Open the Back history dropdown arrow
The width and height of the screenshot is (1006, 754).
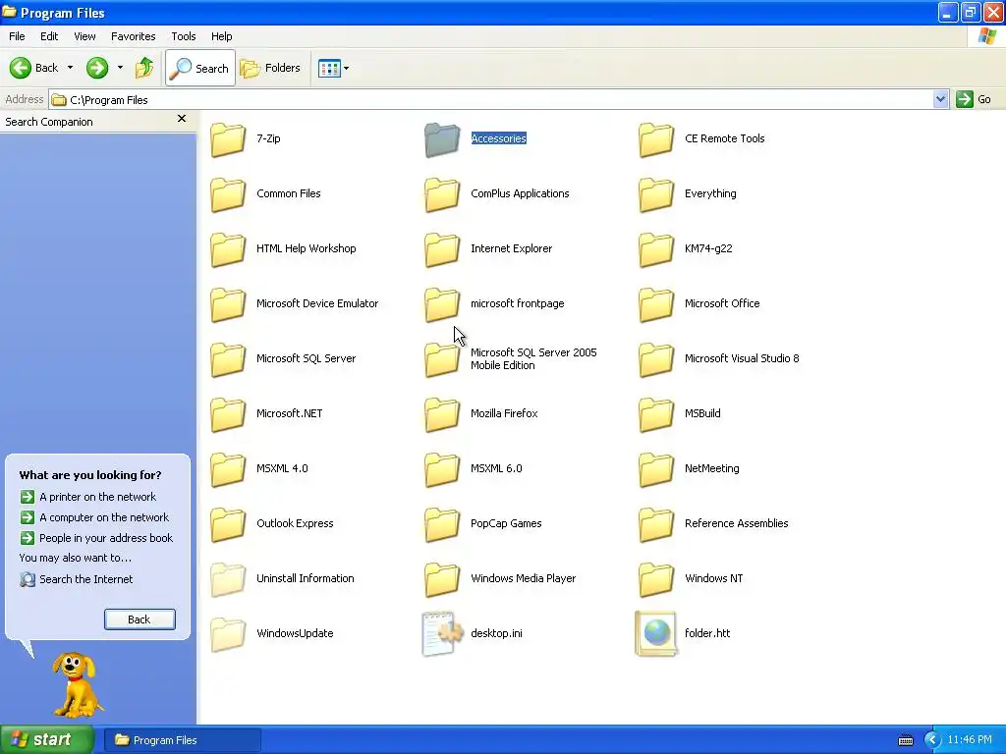tap(70, 68)
